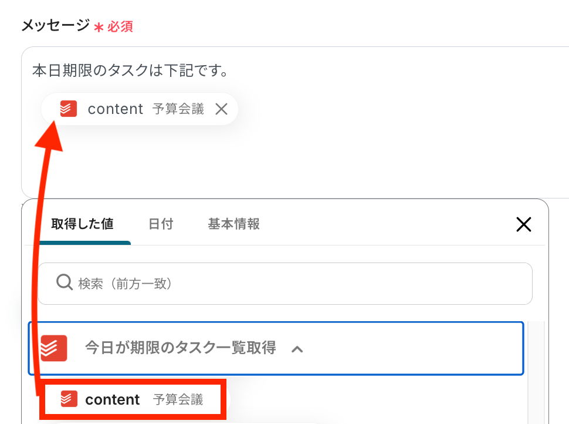Switch to the 取得した値 tab
This screenshot has height=424, width=569.
click(82, 224)
